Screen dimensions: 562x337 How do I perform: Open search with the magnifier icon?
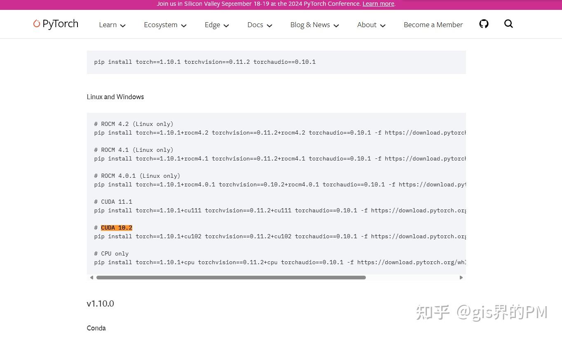click(508, 24)
